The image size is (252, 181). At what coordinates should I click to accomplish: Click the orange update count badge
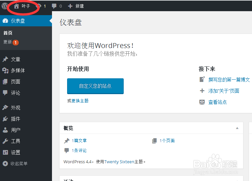pyautogui.click(x=15, y=42)
